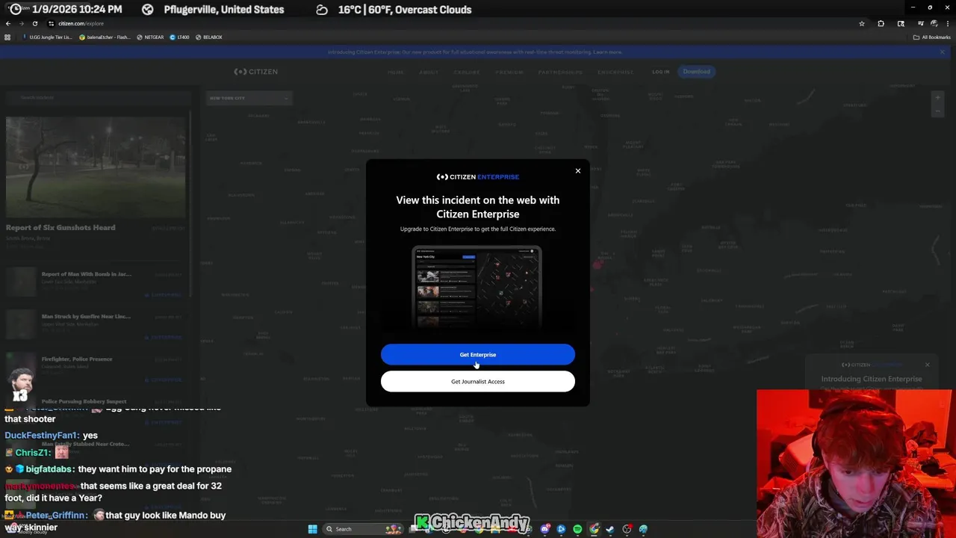Zoom out on the map with minus

pyautogui.click(x=938, y=111)
